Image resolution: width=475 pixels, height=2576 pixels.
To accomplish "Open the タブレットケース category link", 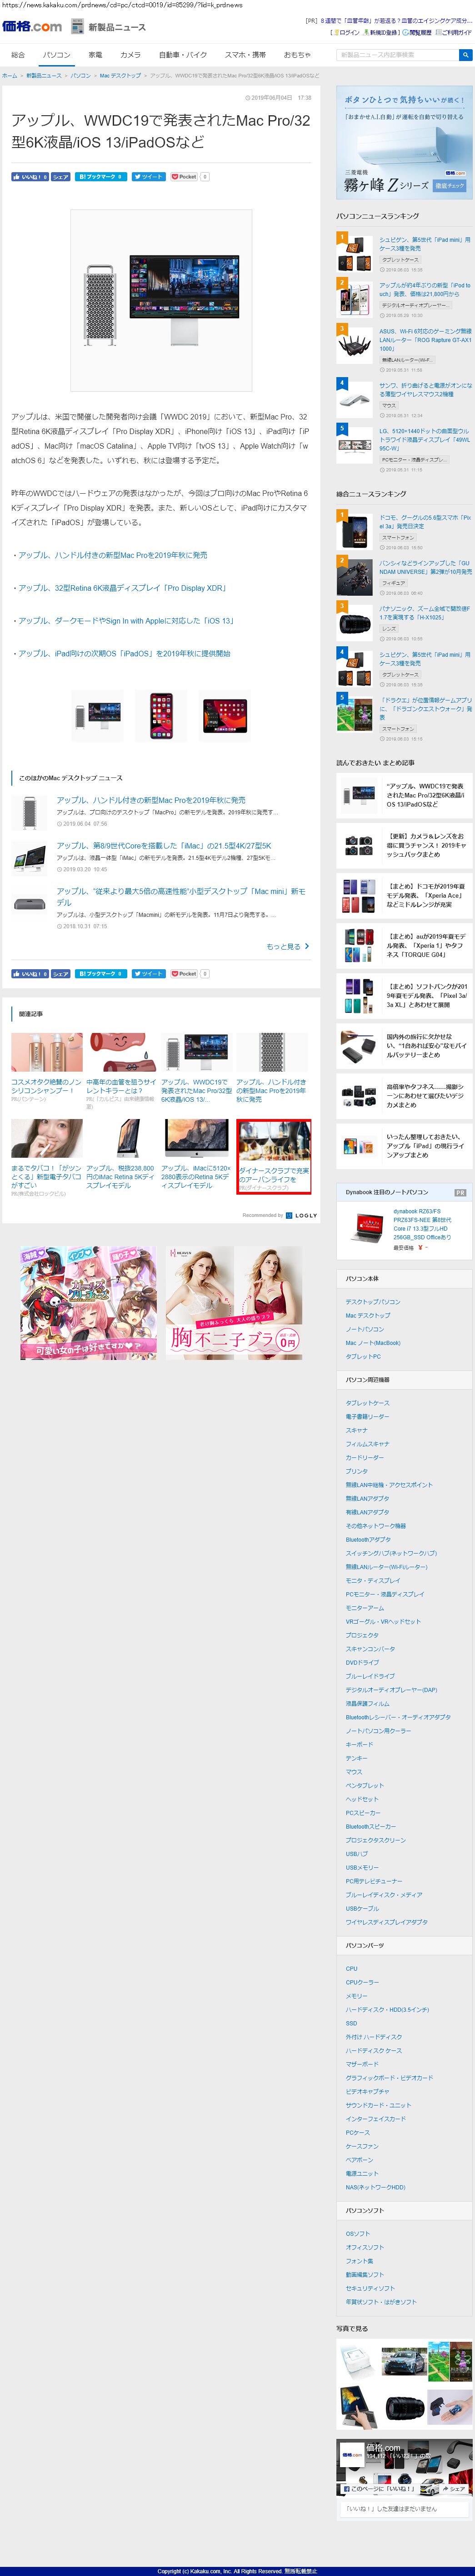I will [367, 1403].
